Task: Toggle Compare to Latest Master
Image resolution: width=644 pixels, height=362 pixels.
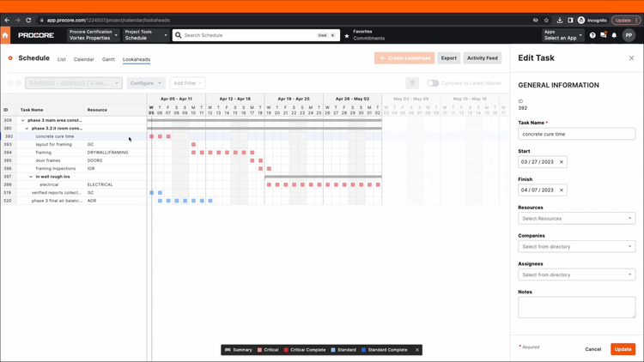Action: [x=433, y=83]
